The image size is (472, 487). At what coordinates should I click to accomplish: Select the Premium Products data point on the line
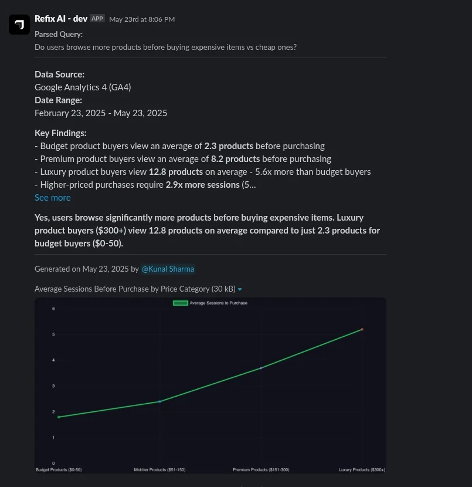[x=261, y=368]
